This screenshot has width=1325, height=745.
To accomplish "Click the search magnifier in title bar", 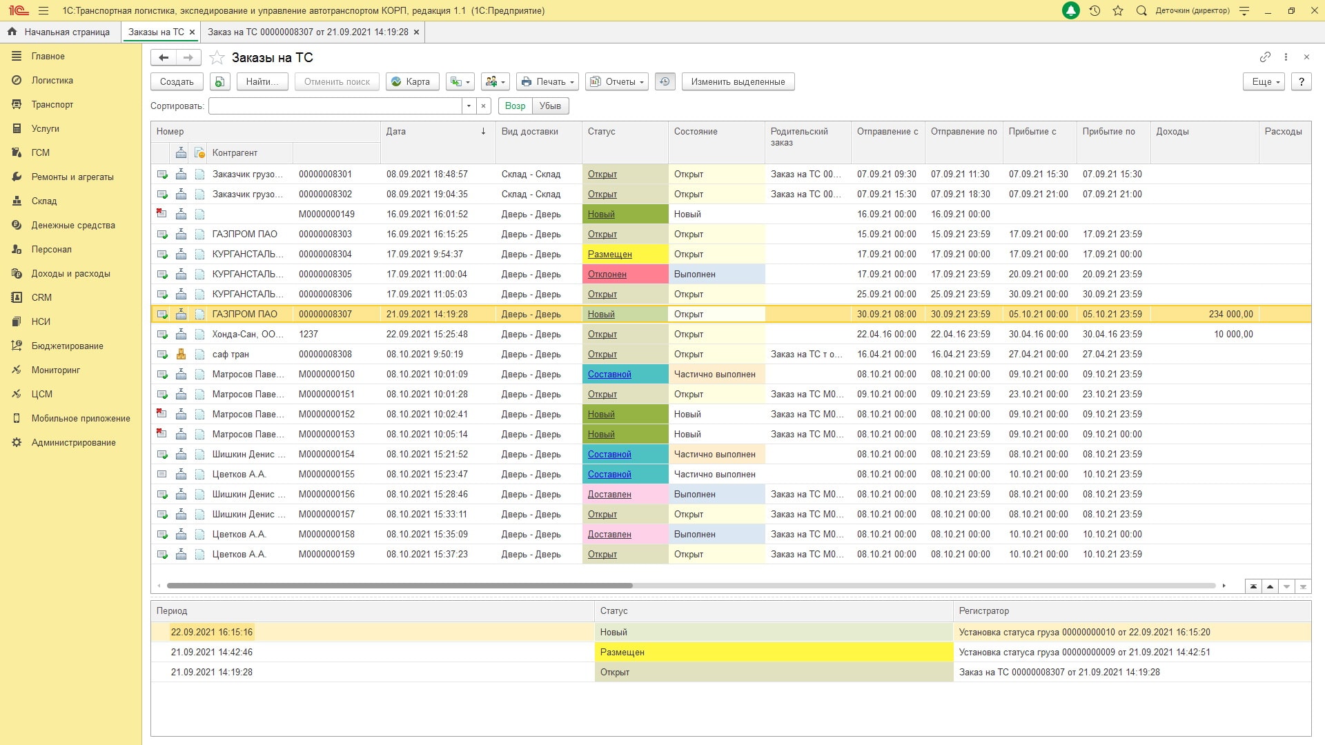I will point(1141,10).
